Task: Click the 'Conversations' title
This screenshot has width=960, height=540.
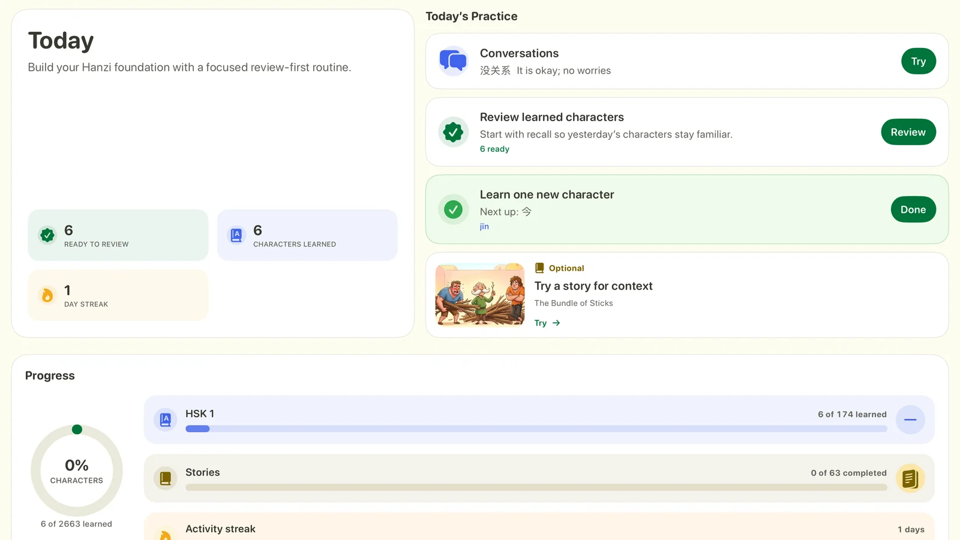Action: pyautogui.click(x=519, y=53)
